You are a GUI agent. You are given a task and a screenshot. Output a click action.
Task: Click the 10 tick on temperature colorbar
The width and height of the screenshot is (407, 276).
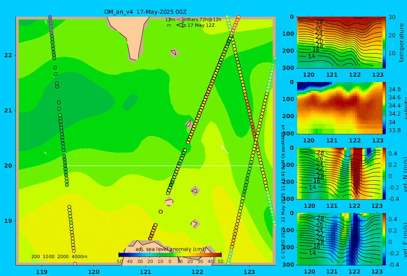392,53
